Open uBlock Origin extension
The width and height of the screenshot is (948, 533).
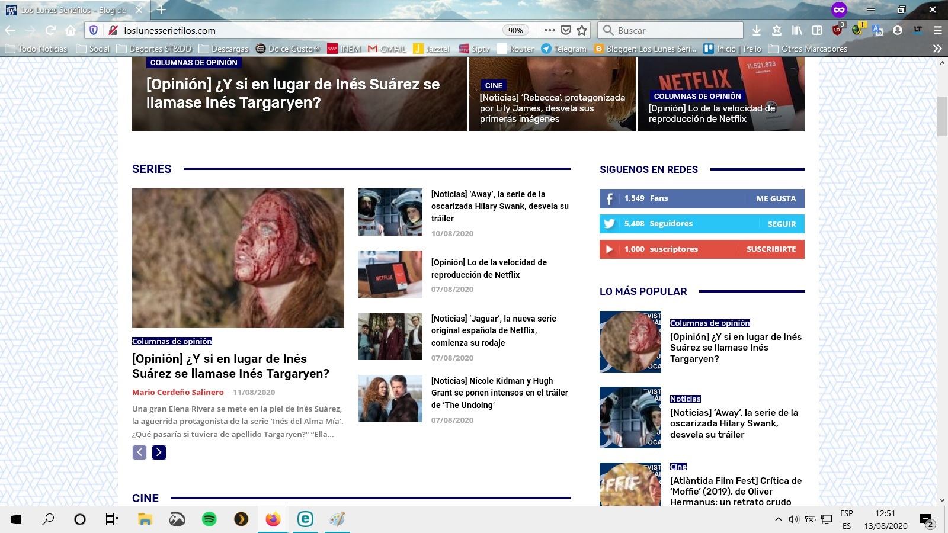click(838, 30)
